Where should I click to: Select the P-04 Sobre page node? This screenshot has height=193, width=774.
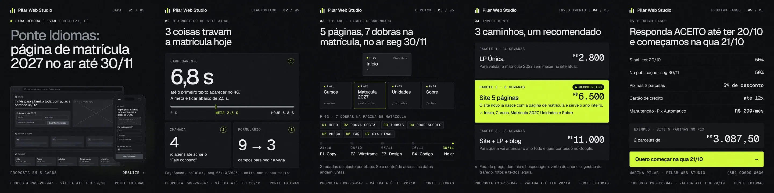tap(438, 95)
